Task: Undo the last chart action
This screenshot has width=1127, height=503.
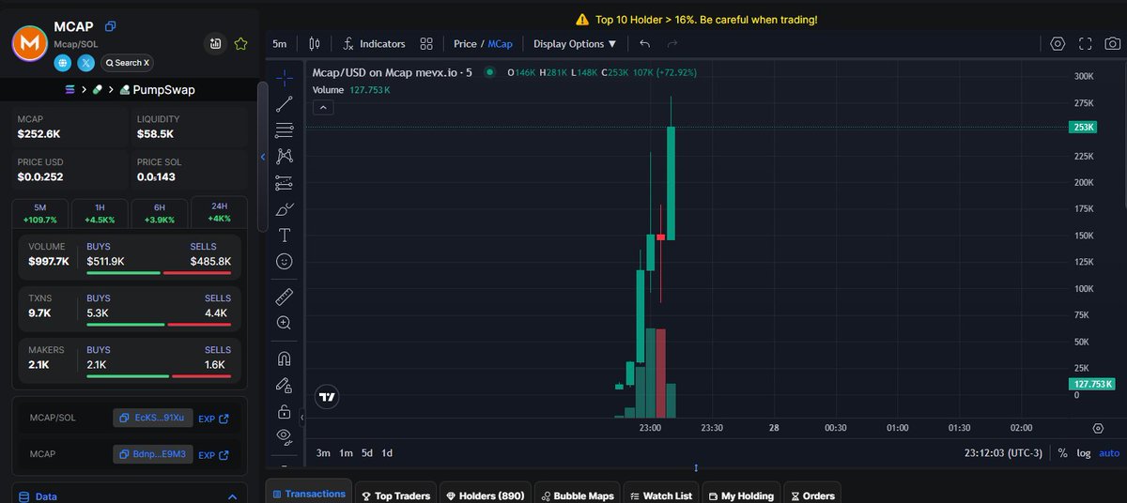Action: point(644,44)
